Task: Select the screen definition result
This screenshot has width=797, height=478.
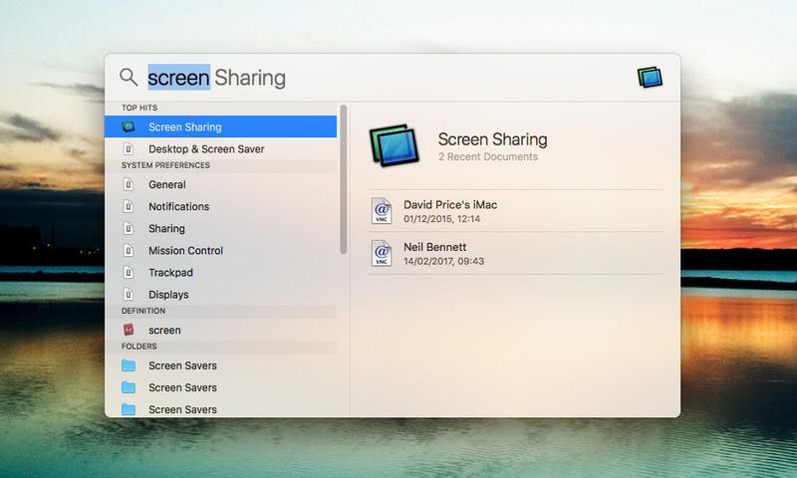Action: [x=220, y=330]
